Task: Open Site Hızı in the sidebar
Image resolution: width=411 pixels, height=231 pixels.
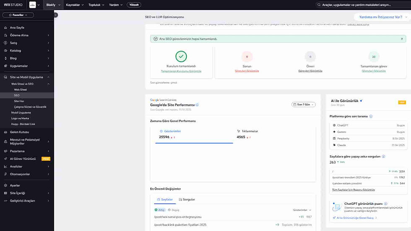Action: 19,101
